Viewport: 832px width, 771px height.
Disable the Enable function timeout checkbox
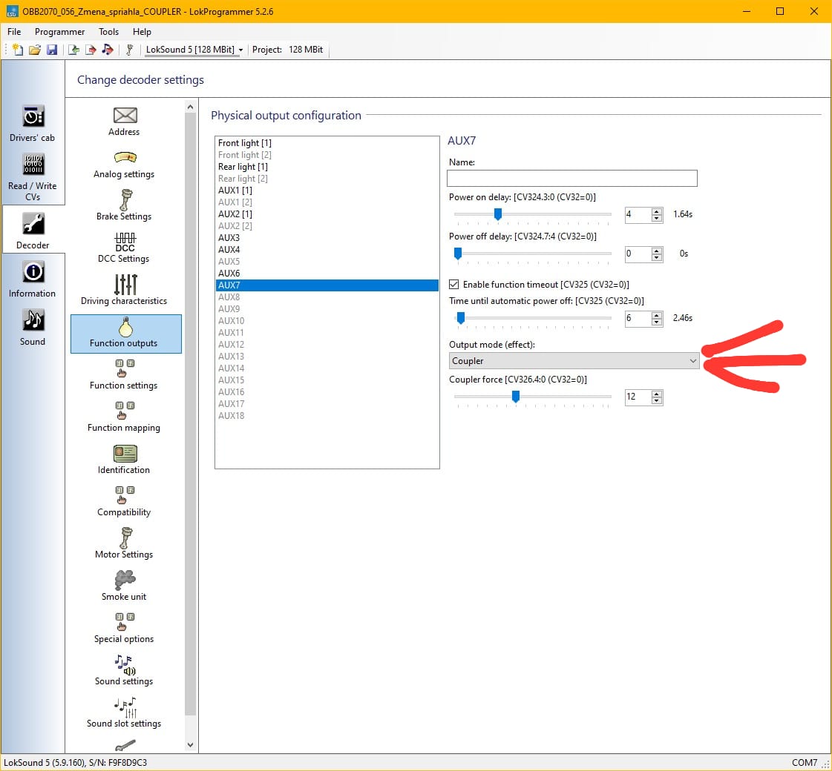pyautogui.click(x=454, y=285)
